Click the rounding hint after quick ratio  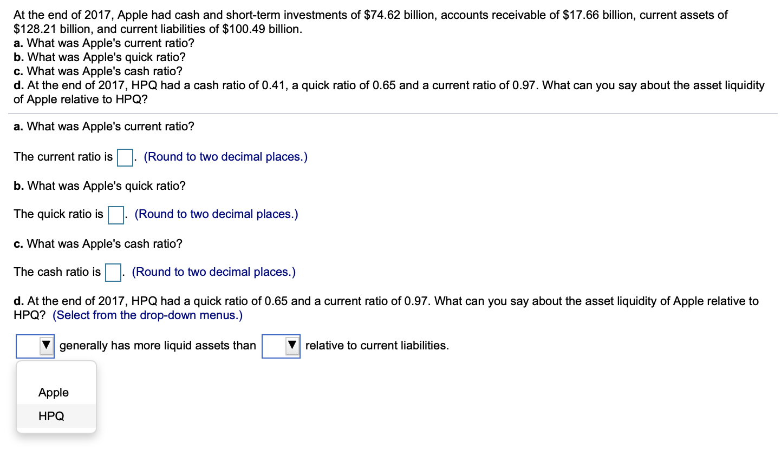coord(216,214)
